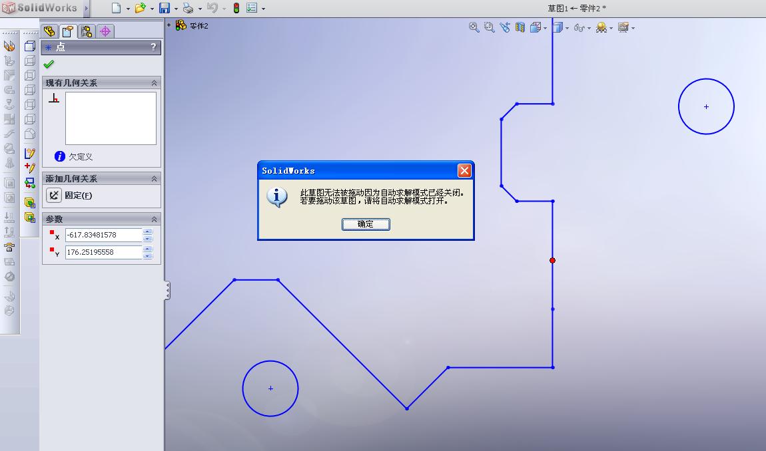Image resolution: width=766 pixels, height=451 pixels.
Task: Click the 确定 button in the SolidWorks dialog
Action: pyautogui.click(x=366, y=224)
